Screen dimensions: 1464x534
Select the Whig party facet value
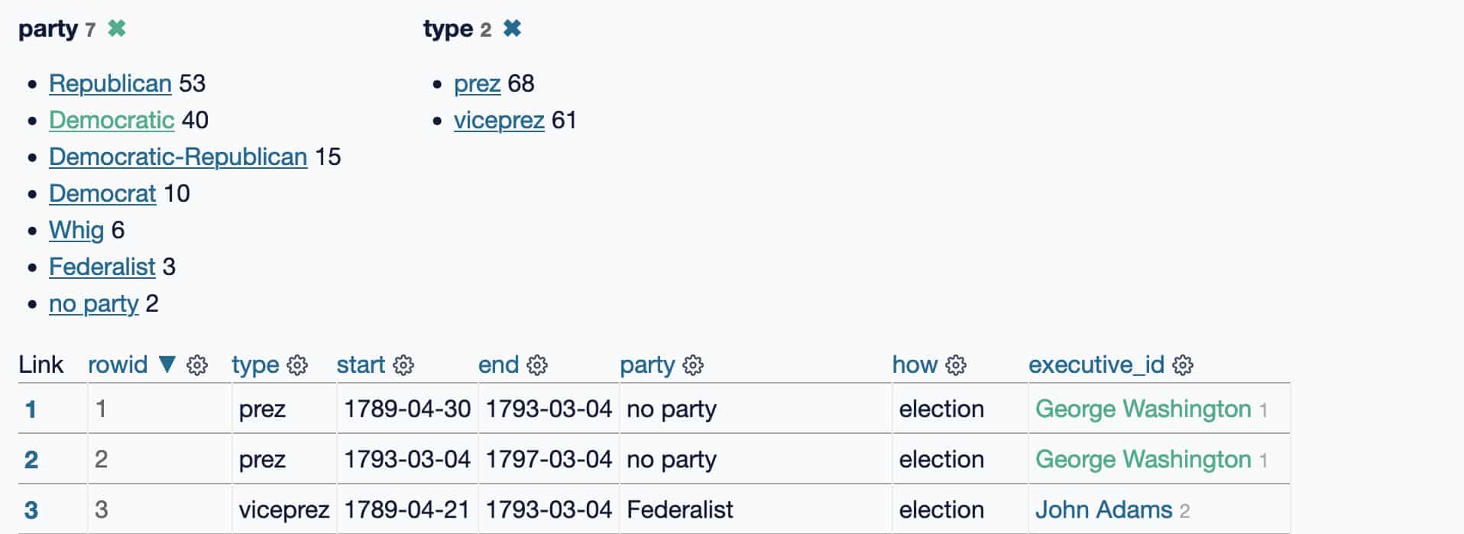[76, 230]
